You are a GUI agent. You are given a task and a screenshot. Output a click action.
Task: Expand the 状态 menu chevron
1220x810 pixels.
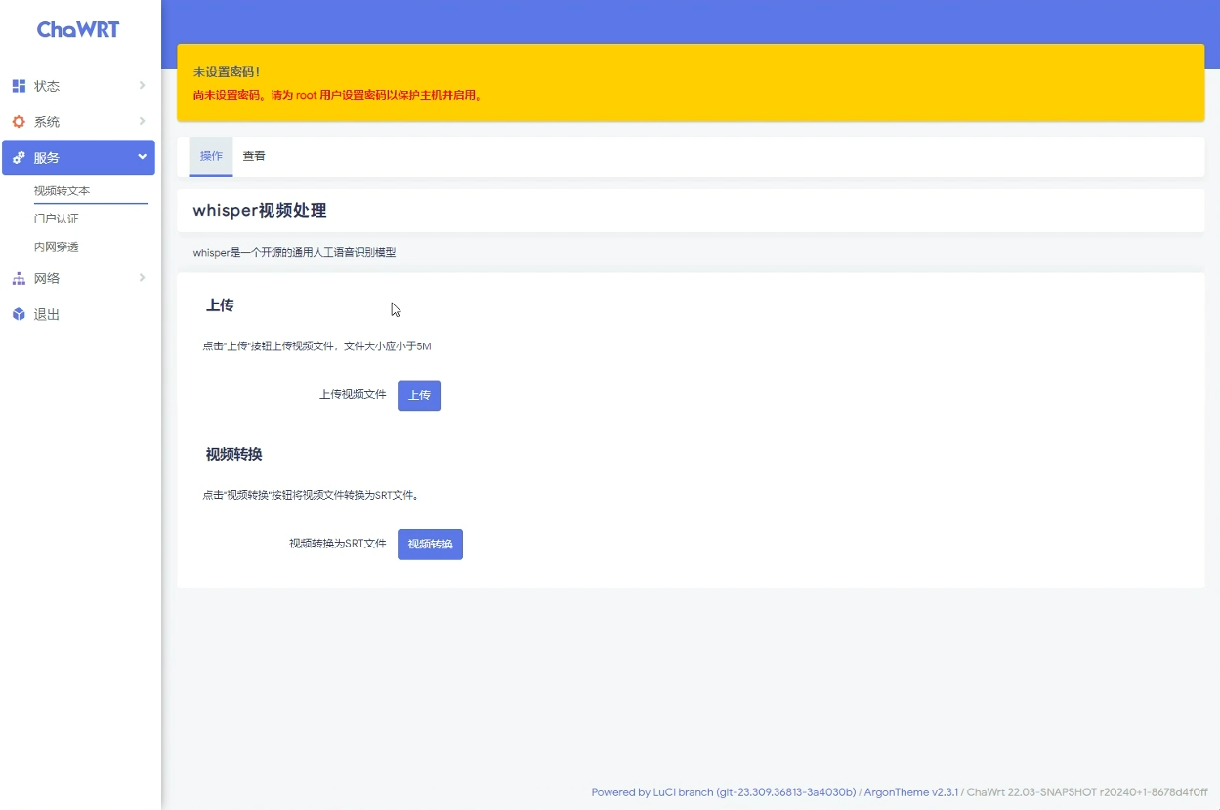pos(142,86)
